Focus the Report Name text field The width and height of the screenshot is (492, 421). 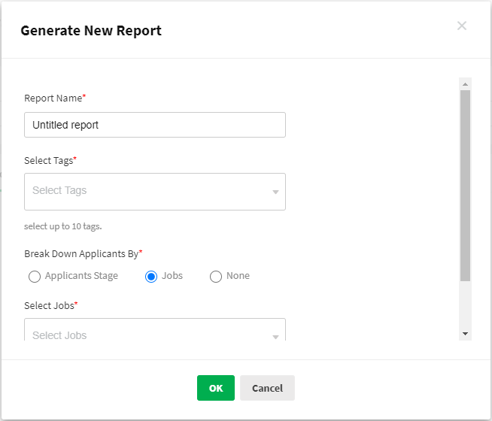pos(155,125)
